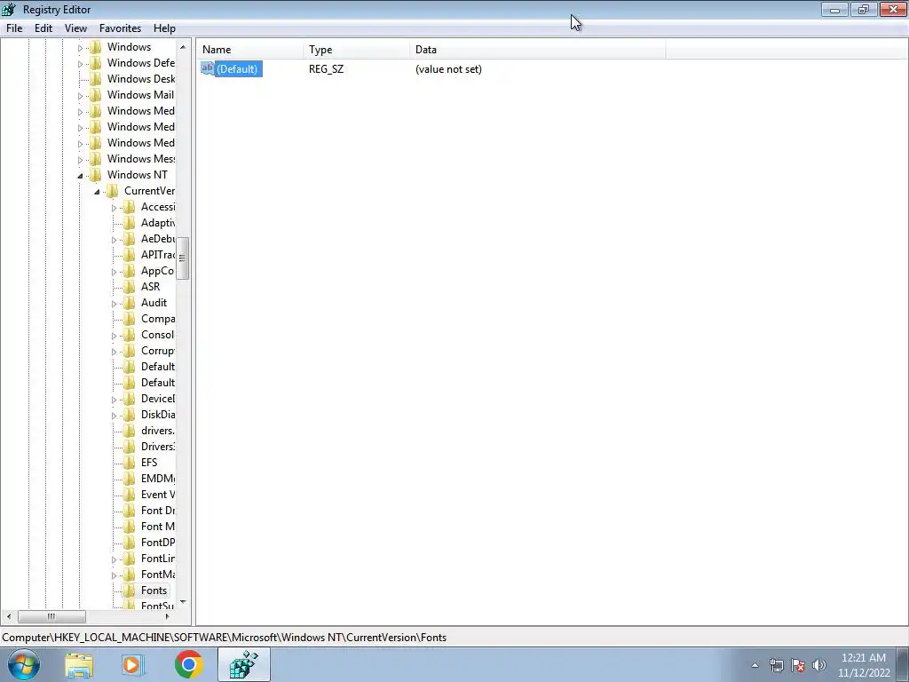Expand the AppCompatFlags key
The height and width of the screenshot is (682, 909).
tap(114, 272)
